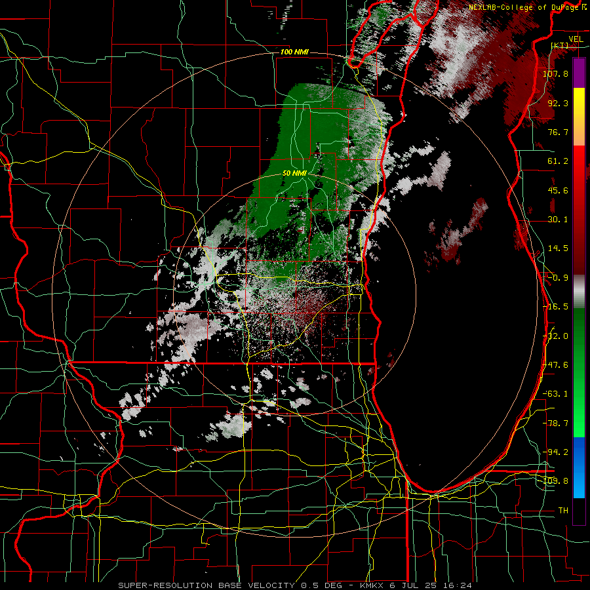Image resolution: width=590 pixels, height=590 pixels.
Task: Click the 30.1 velocity scale value
Action: pos(558,219)
